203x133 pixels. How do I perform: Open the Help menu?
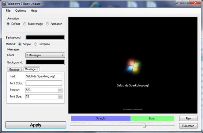click(x=34, y=11)
